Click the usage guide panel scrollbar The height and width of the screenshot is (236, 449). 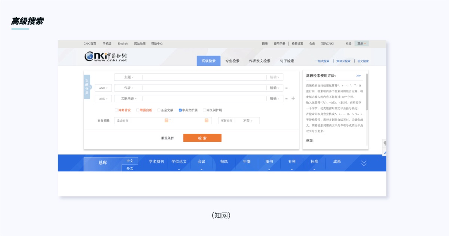(367, 92)
